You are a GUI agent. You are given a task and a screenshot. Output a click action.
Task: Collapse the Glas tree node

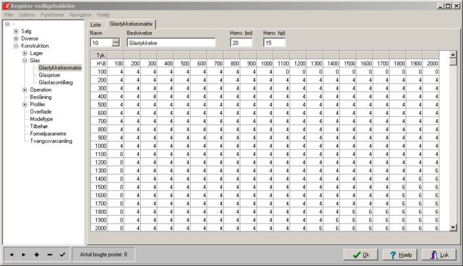(x=24, y=61)
